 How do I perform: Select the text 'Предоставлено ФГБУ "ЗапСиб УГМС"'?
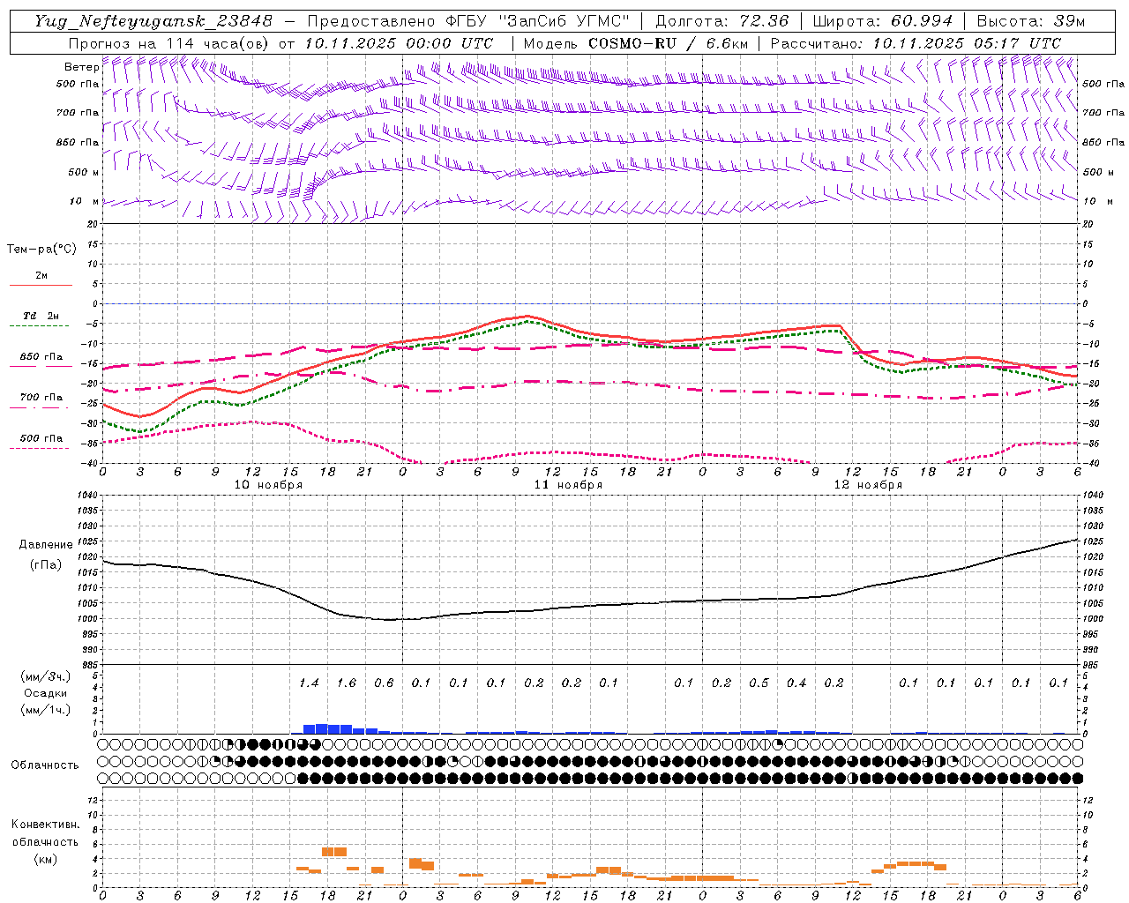tap(468, 21)
